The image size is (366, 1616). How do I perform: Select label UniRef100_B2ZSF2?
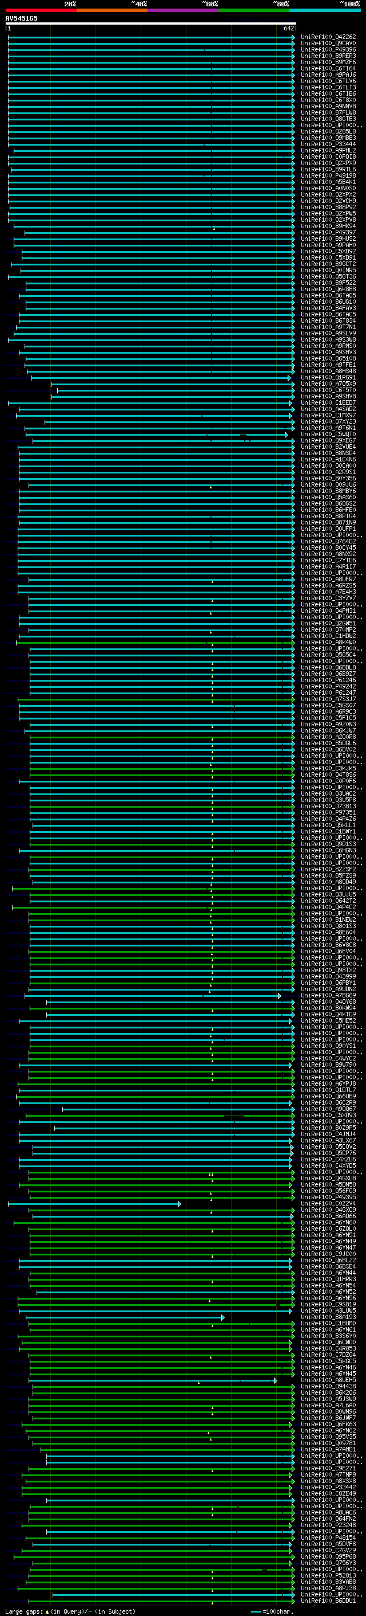click(328, 870)
